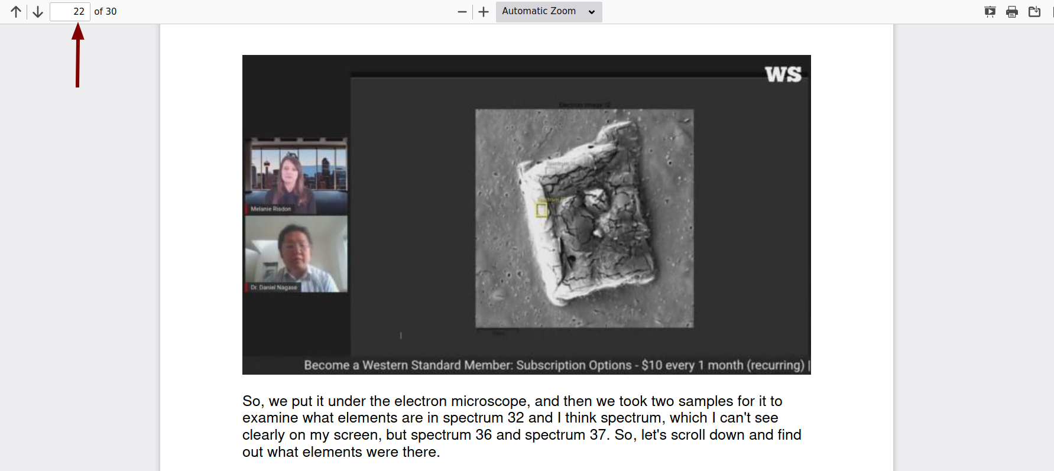Click the WS logo in the video frame
The height and width of the screenshot is (471, 1054).
point(783,74)
